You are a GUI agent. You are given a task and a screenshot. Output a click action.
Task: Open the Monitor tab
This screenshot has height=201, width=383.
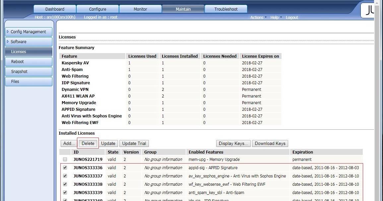click(x=140, y=9)
